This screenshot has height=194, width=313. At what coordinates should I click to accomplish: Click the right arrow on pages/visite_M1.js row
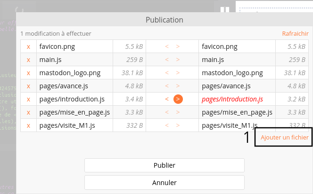coord(178,126)
